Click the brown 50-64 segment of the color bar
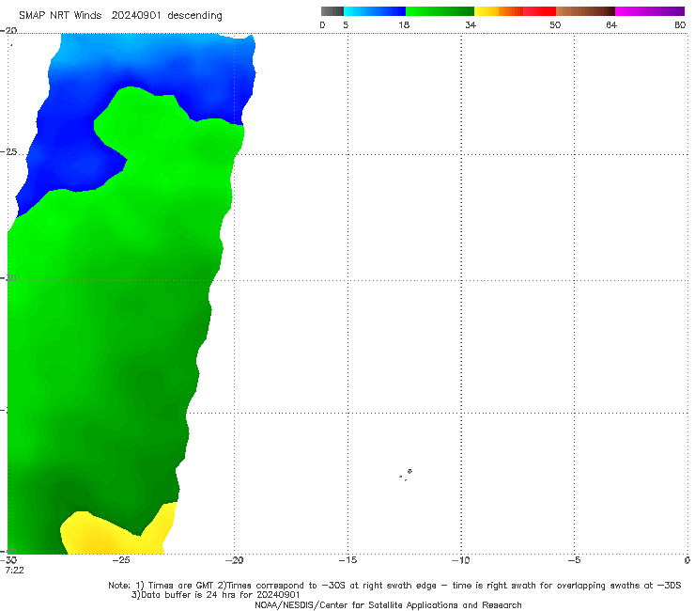The image size is (695, 611). pyautogui.click(x=585, y=11)
